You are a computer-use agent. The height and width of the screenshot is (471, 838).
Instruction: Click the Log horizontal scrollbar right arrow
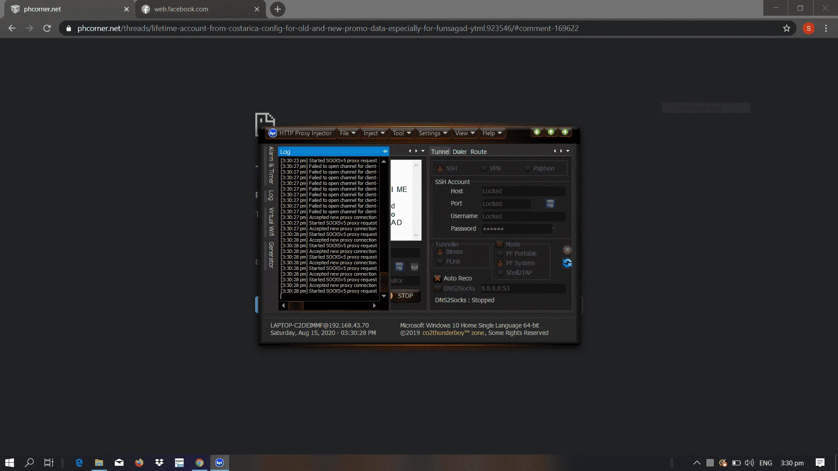point(374,306)
